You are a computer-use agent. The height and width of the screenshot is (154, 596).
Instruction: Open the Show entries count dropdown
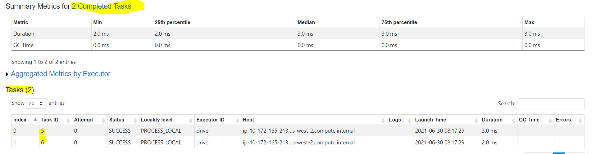(36, 103)
